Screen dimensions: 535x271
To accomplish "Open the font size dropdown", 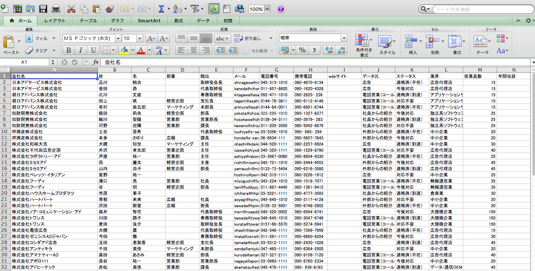I will point(140,38).
